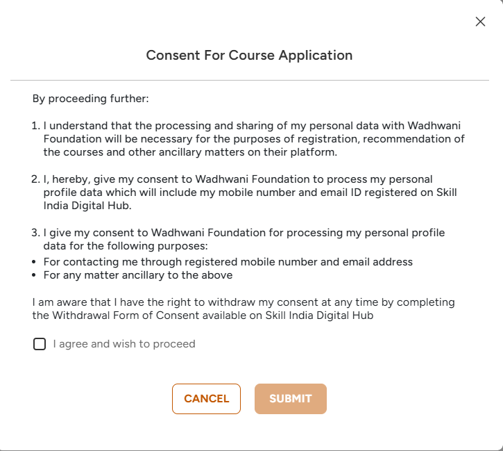Viewport: 503px width, 451px height.
Task: Click the bullet dot before 'For contacting me'
Action: click(35, 262)
